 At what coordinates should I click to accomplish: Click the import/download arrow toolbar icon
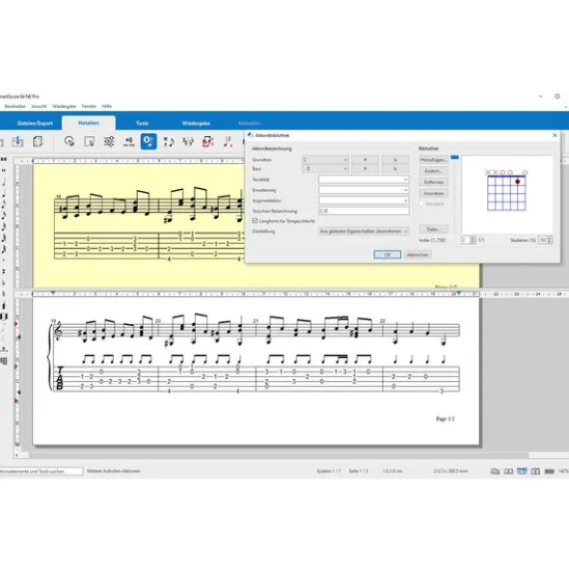[17, 141]
